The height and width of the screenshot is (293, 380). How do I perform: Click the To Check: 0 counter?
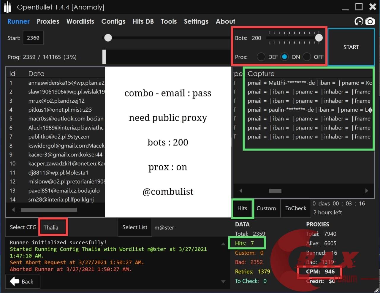[x=251, y=281]
